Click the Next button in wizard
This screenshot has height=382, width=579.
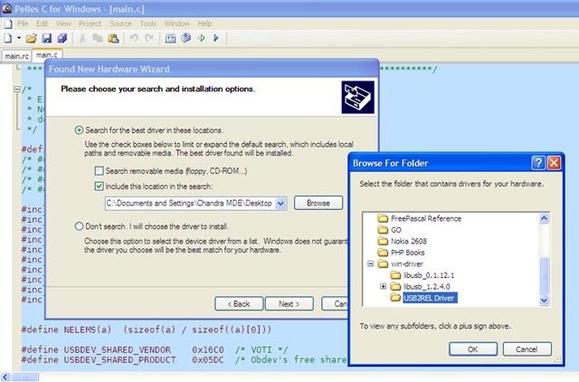coord(289,303)
